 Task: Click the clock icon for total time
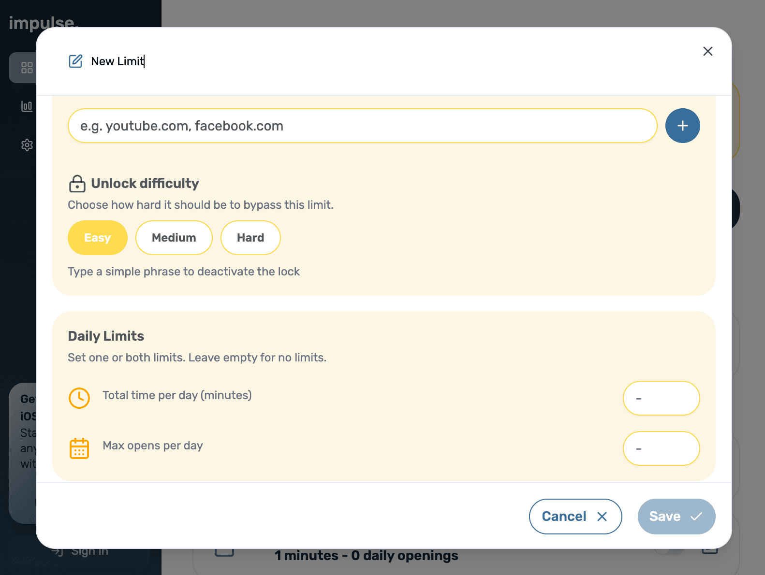(x=79, y=398)
